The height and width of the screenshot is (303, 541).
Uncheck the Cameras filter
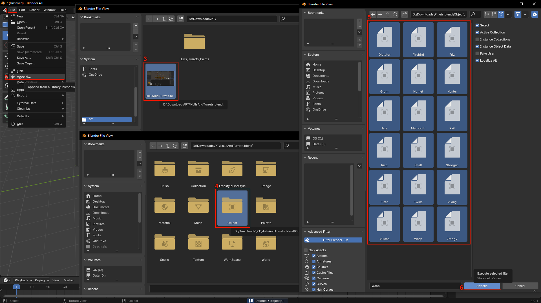click(314, 278)
